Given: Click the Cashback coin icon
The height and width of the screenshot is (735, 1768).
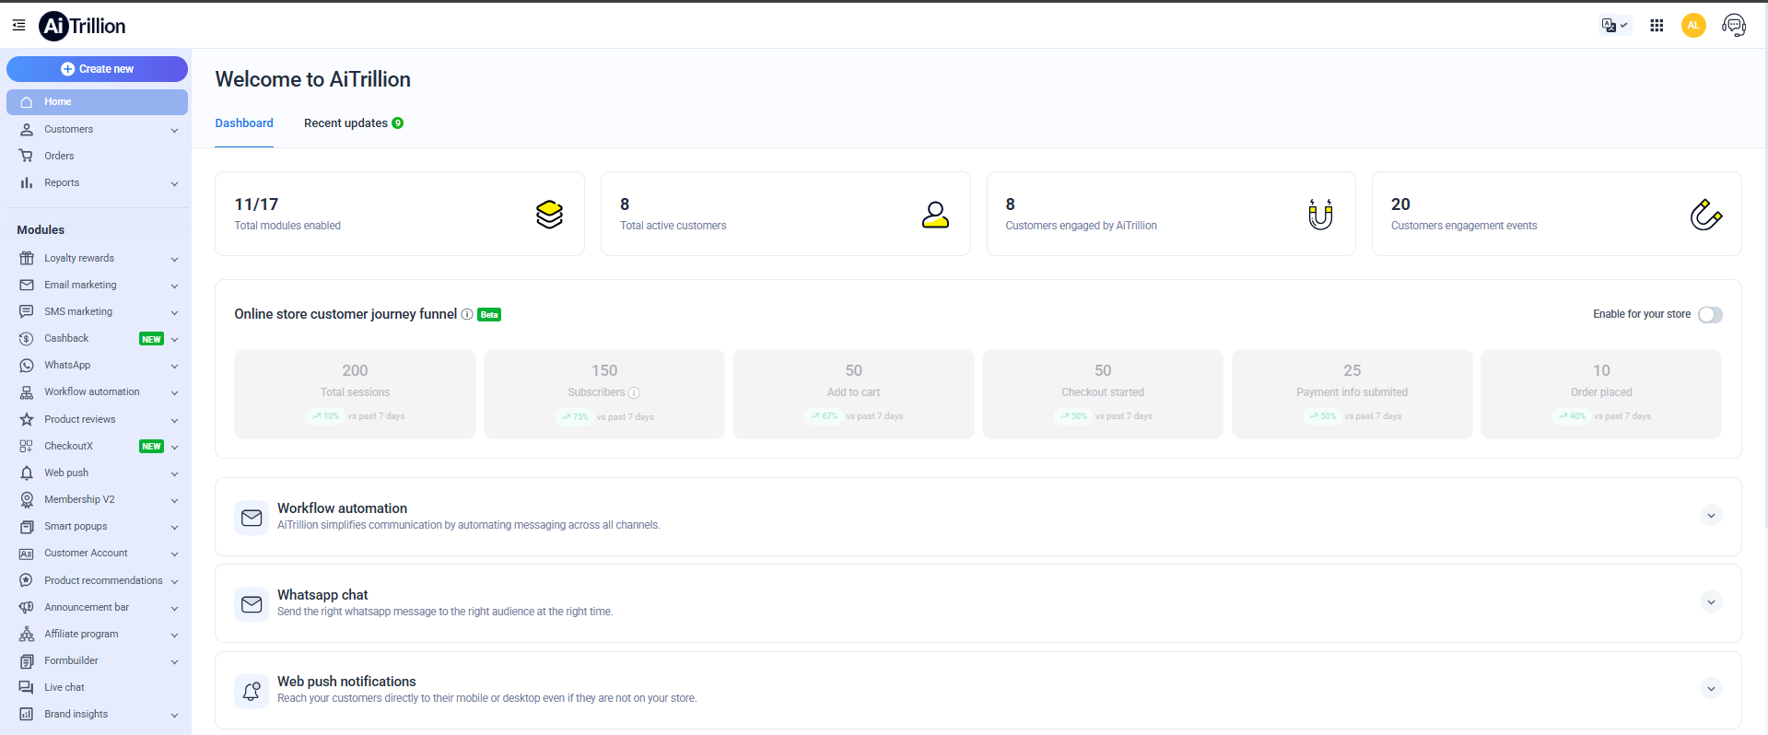Looking at the screenshot, I should point(27,339).
